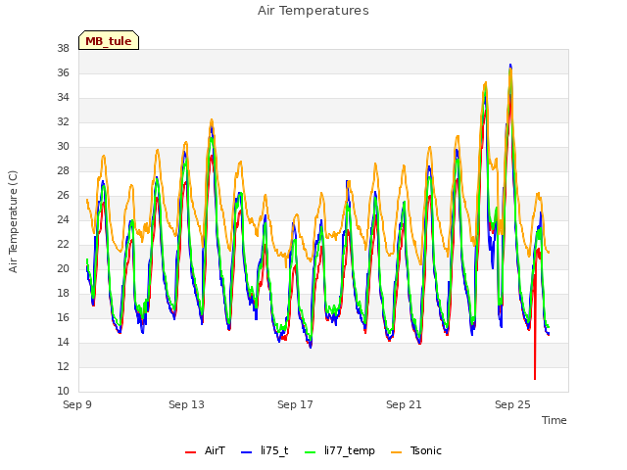Click the red AirT legend color marker
627x470 pixels.
[x=190, y=452]
